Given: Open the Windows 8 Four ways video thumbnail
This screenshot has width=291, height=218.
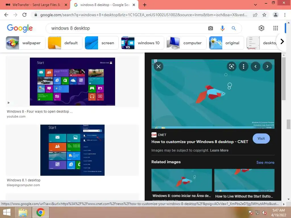Looking at the screenshot, I should 72,81.
